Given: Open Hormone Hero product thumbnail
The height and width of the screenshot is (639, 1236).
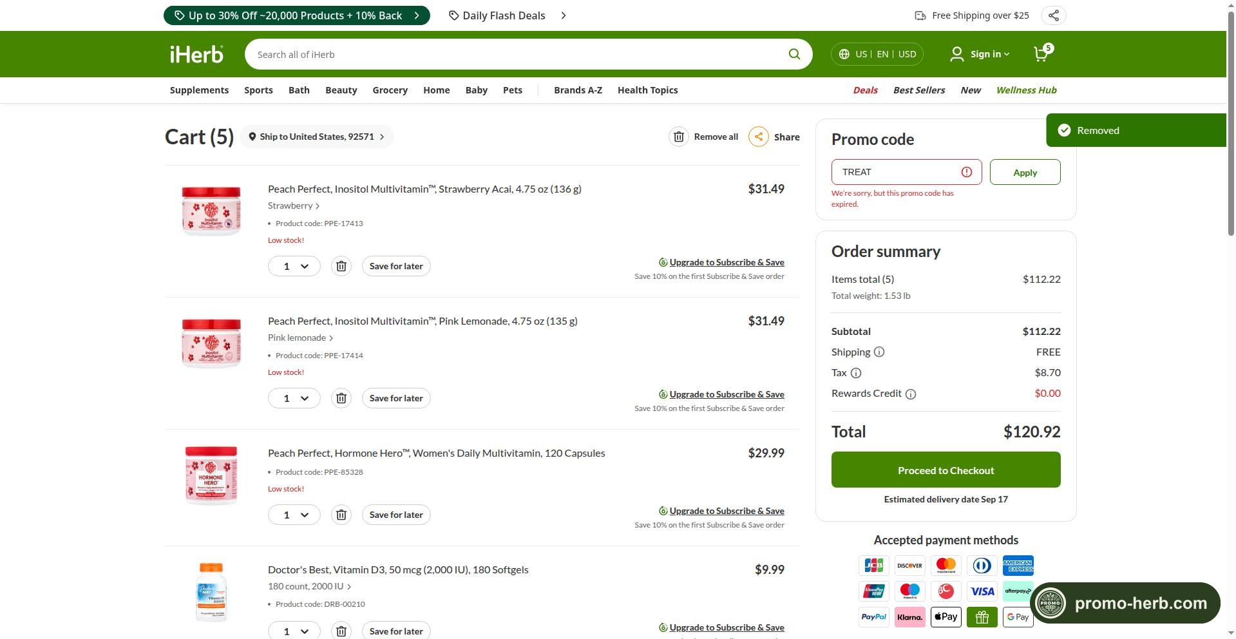Looking at the screenshot, I should 211,475.
